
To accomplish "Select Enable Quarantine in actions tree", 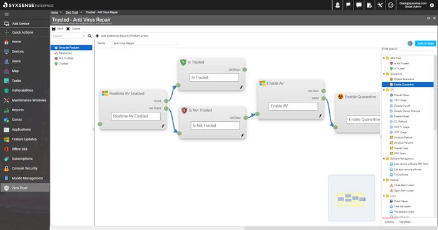I will click(408, 84).
